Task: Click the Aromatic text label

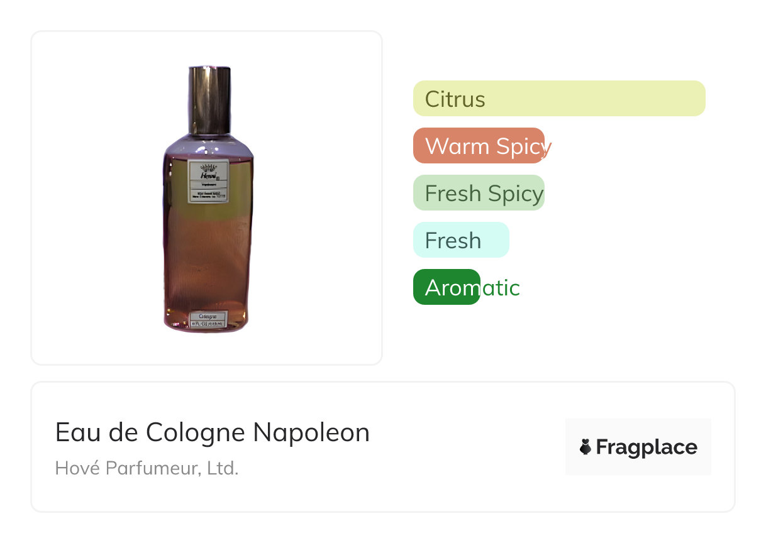Action: tap(472, 287)
